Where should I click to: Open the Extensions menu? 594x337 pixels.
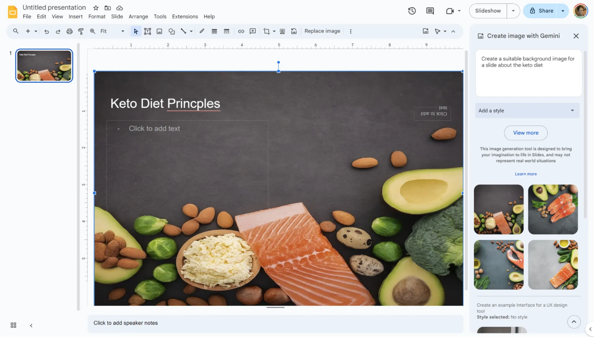point(185,17)
